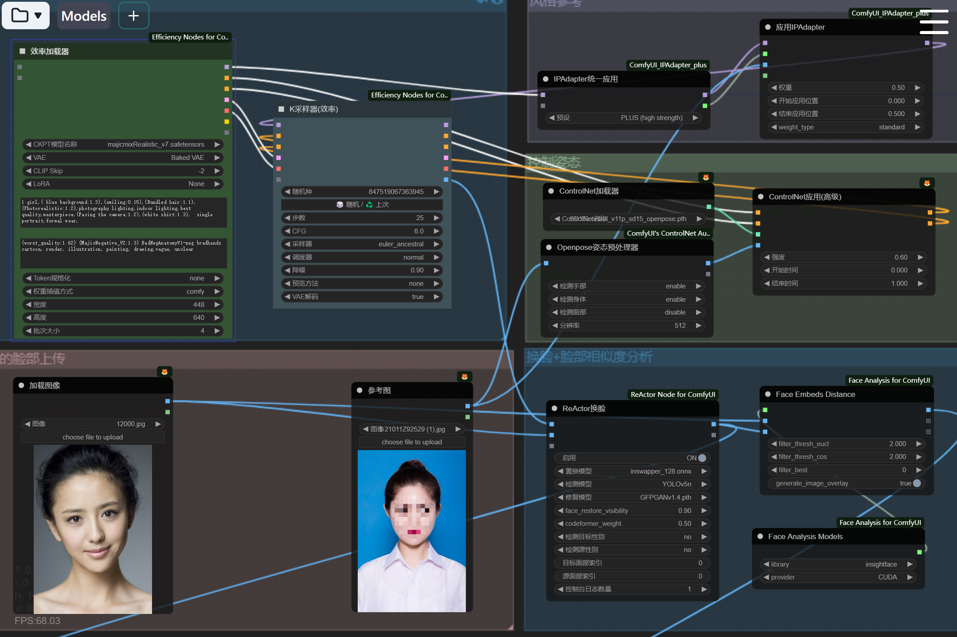
Task: Open the Models tab
Action: 84,16
